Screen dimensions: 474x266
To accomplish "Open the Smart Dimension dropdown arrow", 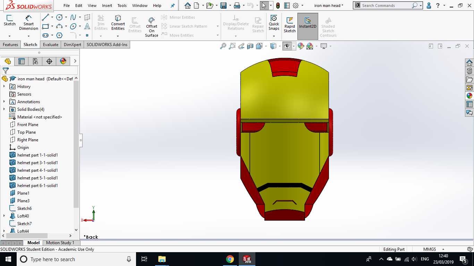I will (x=28, y=36).
